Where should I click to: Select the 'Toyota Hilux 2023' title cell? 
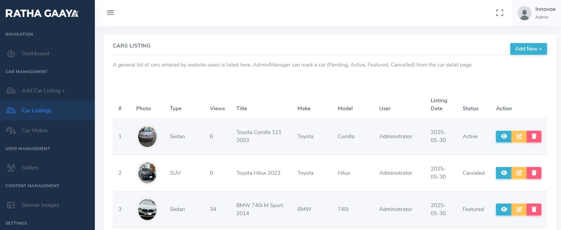click(x=258, y=173)
